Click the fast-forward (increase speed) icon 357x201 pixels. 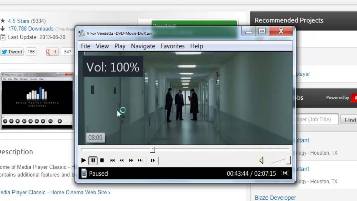[131, 160]
